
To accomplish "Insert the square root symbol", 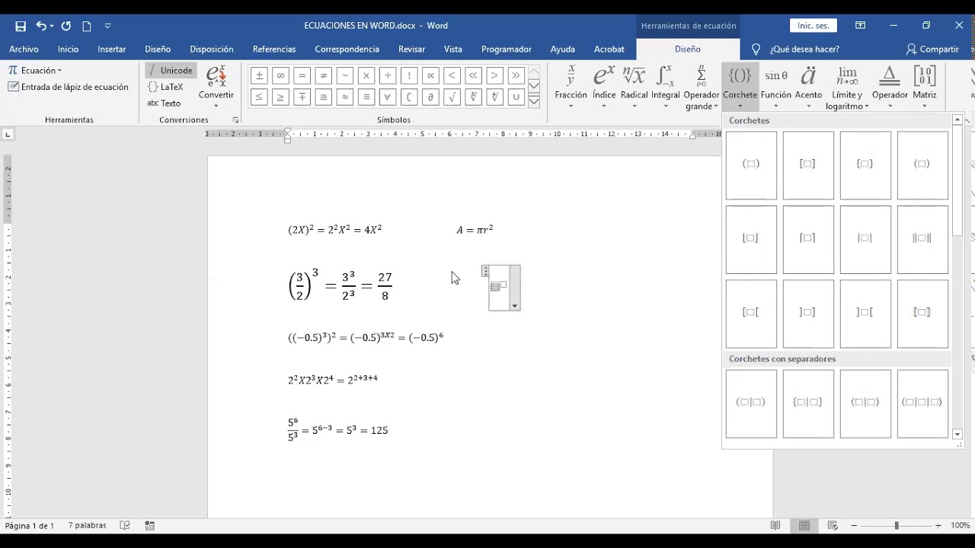I will coord(452,97).
